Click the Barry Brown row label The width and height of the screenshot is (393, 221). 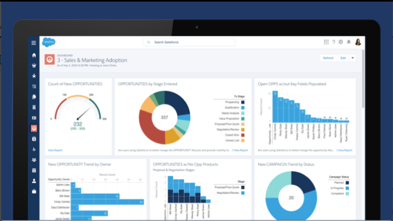[x=63, y=190]
